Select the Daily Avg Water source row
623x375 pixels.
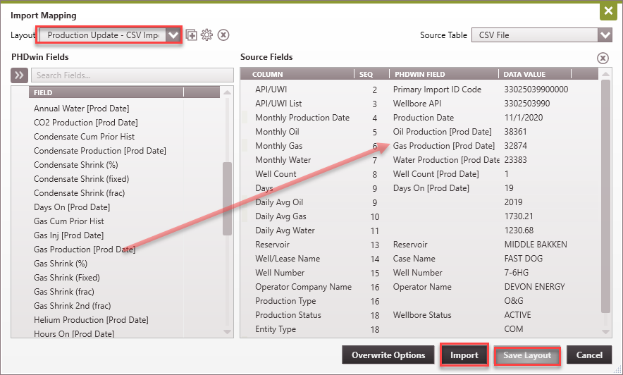click(420, 230)
